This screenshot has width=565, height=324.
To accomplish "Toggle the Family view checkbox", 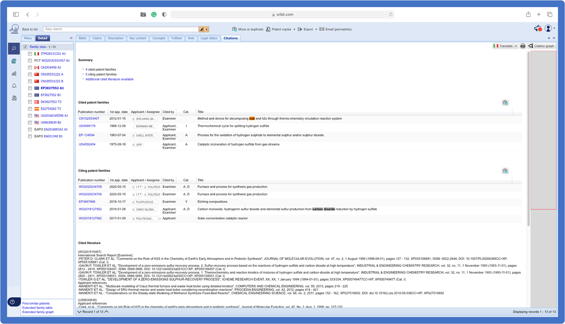I will pyautogui.click(x=25, y=47).
